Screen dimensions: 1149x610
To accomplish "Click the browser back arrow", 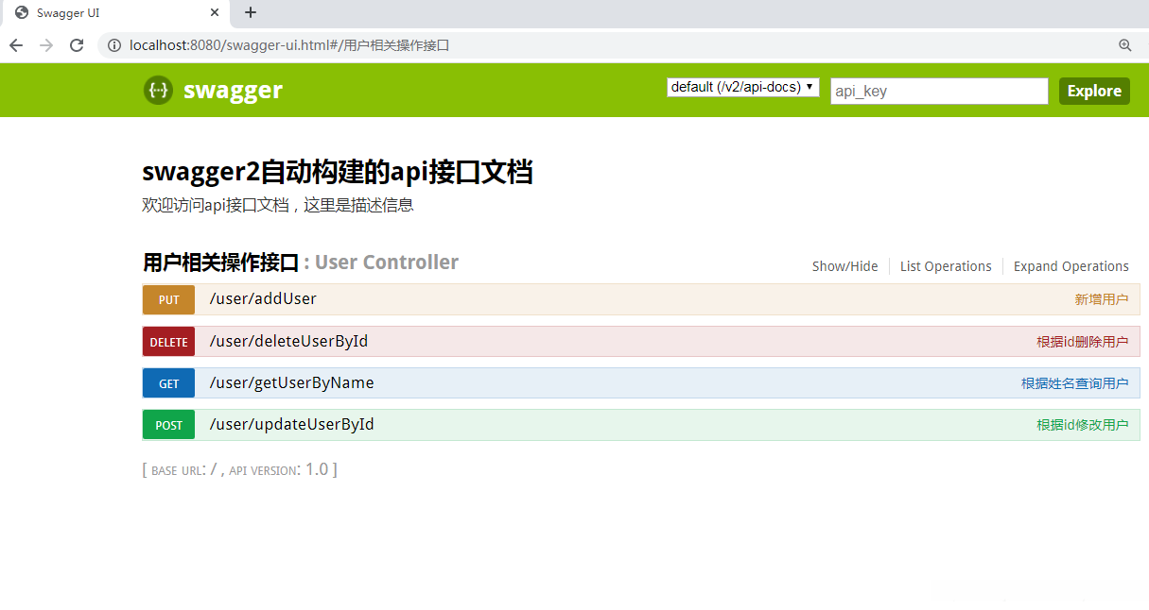I will pyautogui.click(x=16, y=45).
